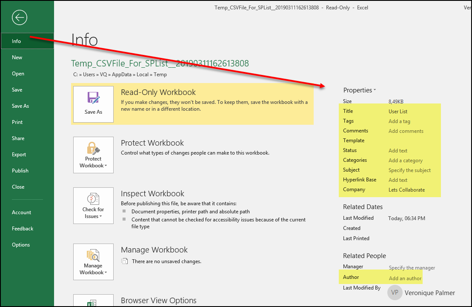Open Account in the sidebar
Image resolution: width=472 pixels, height=307 pixels.
coord(22,212)
